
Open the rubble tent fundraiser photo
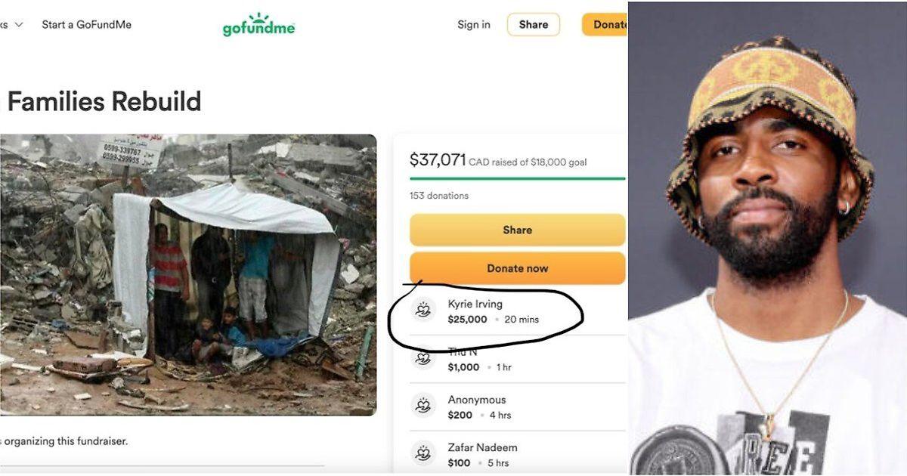(188, 275)
